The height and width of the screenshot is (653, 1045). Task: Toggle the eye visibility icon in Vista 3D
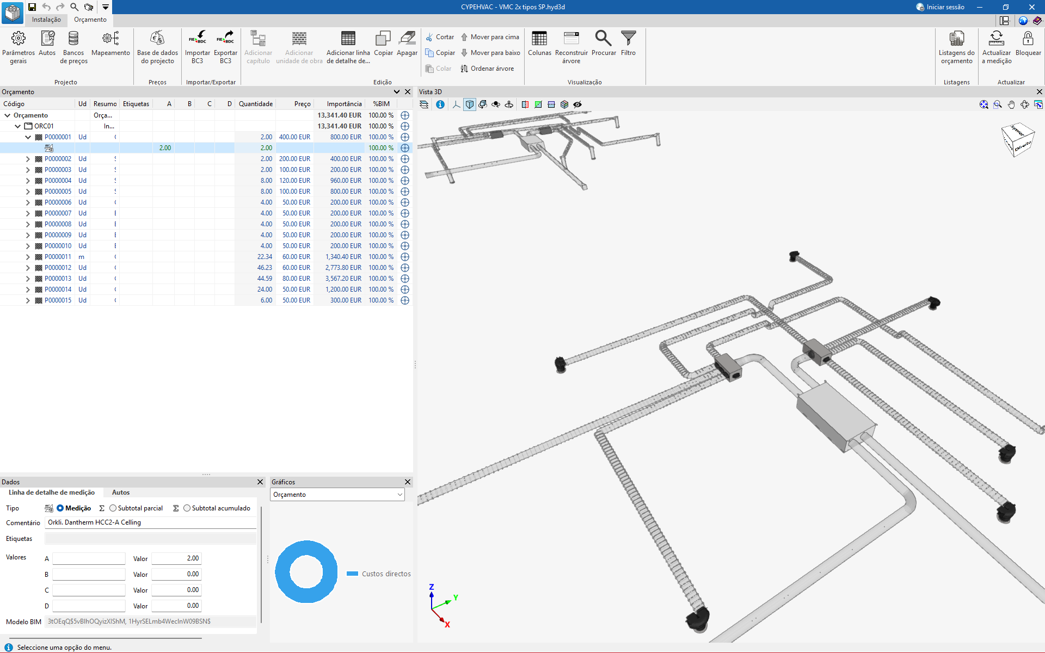(x=577, y=104)
